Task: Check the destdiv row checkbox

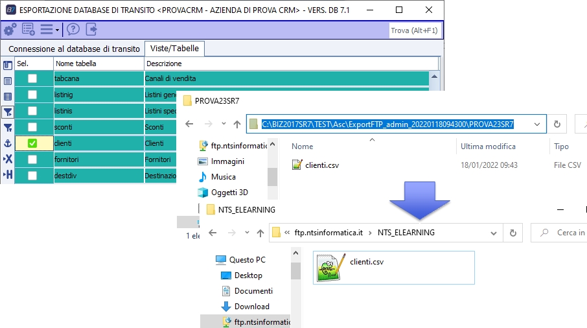Action: click(x=32, y=175)
